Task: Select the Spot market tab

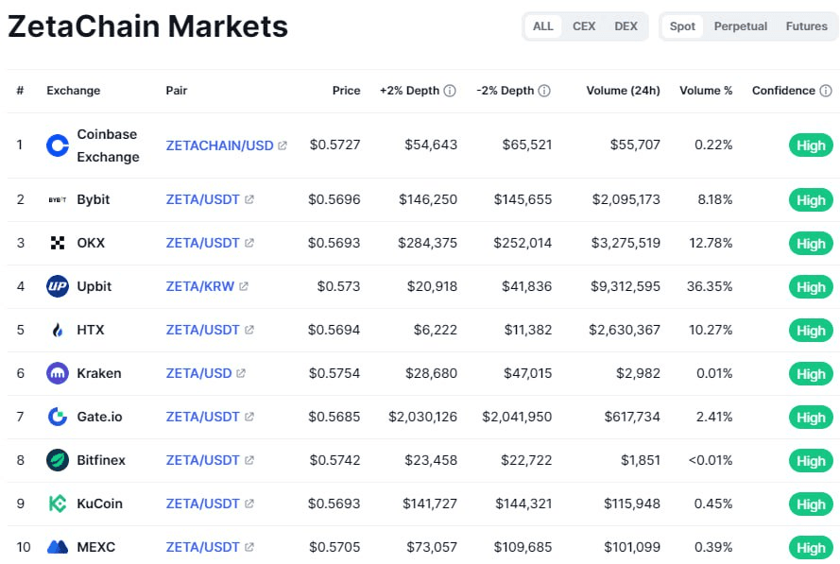Action: tap(682, 26)
